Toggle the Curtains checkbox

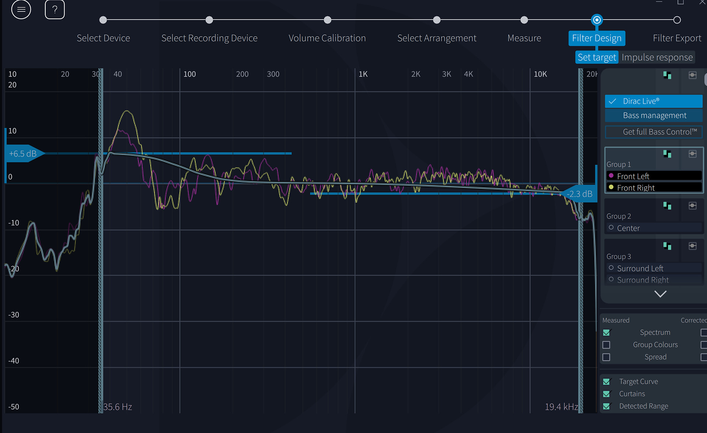[x=606, y=394]
